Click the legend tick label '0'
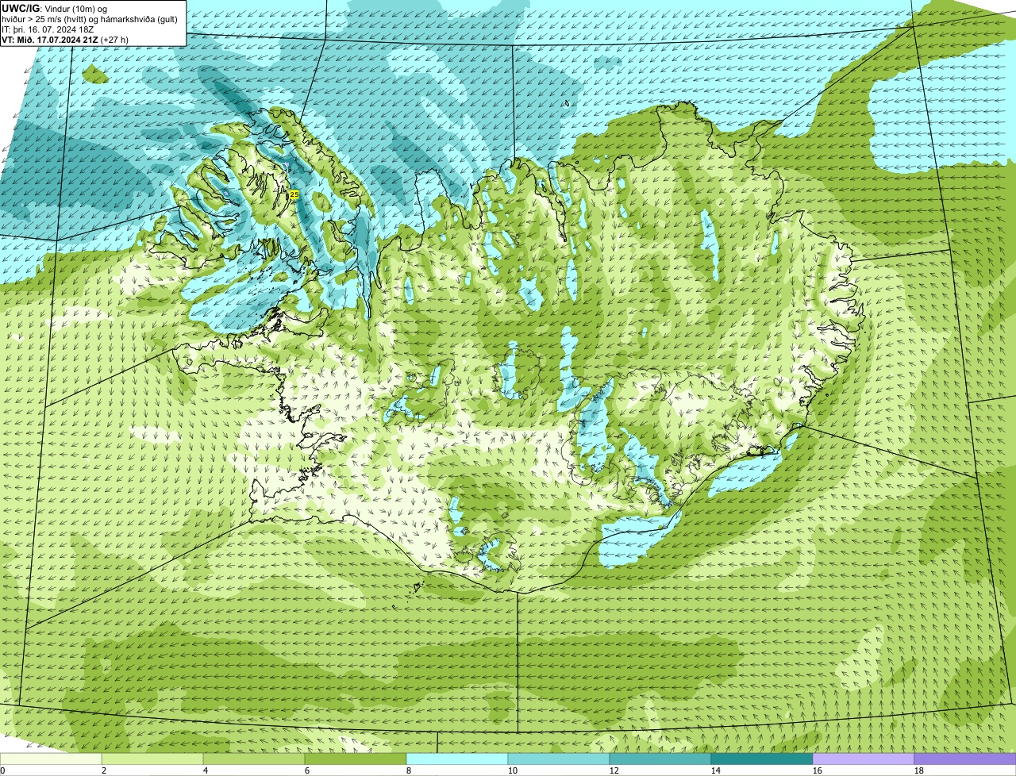The height and width of the screenshot is (776, 1016). tap(2, 770)
